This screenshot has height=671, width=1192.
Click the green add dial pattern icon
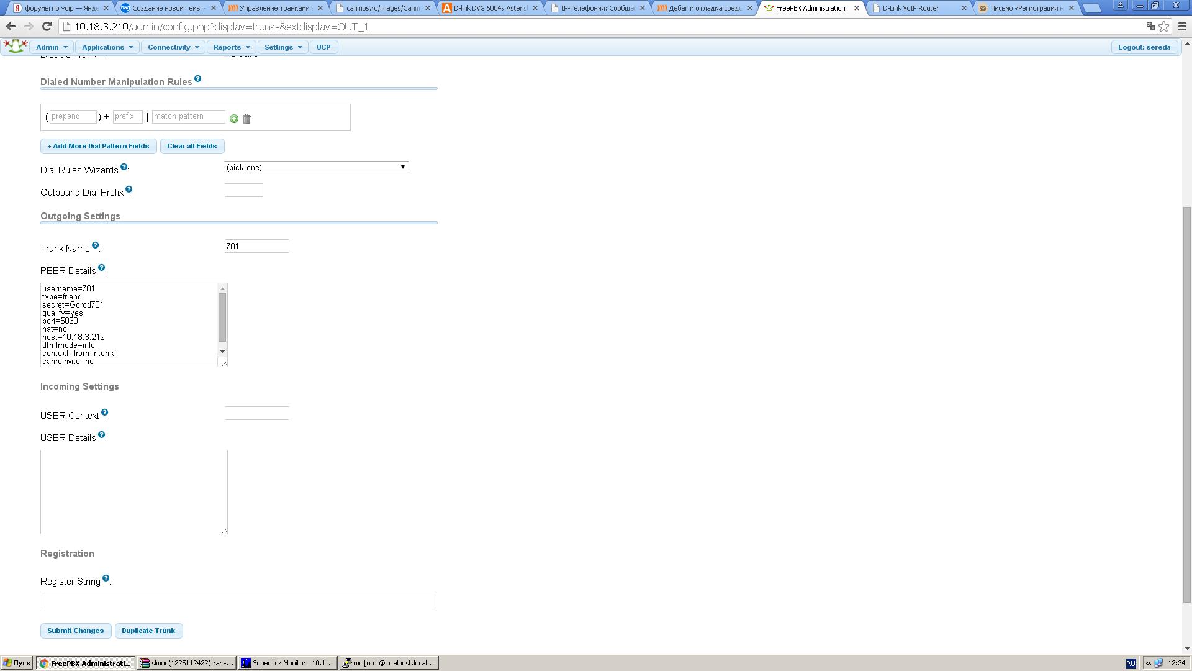pos(234,119)
